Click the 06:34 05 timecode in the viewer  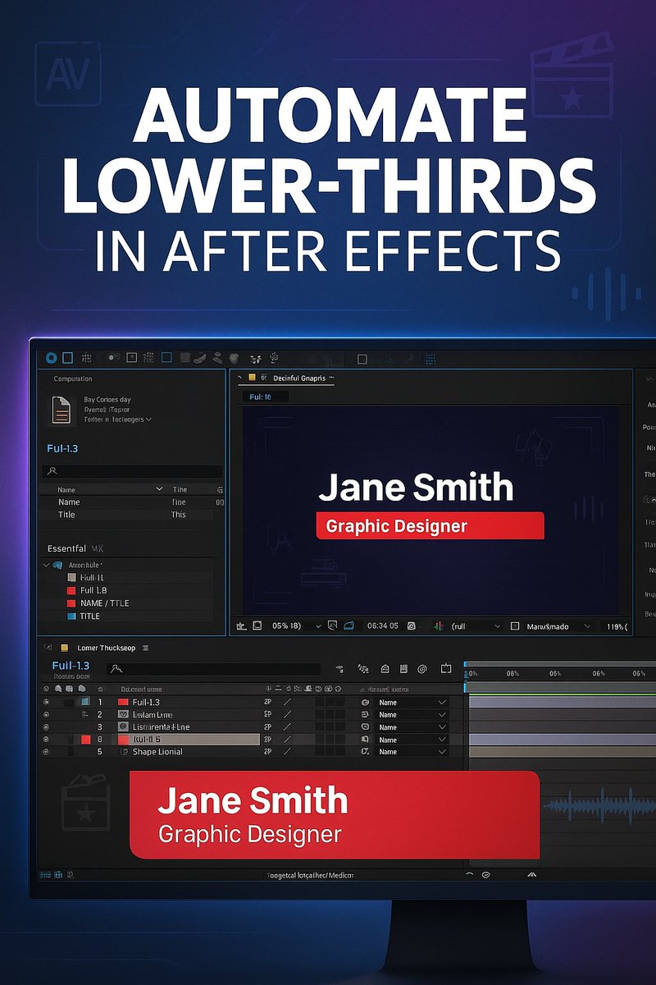pos(382,625)
